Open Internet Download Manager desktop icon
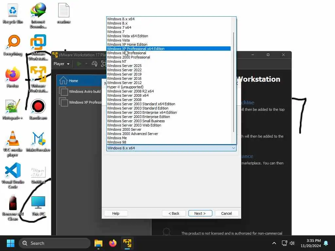 pos(38,16)
